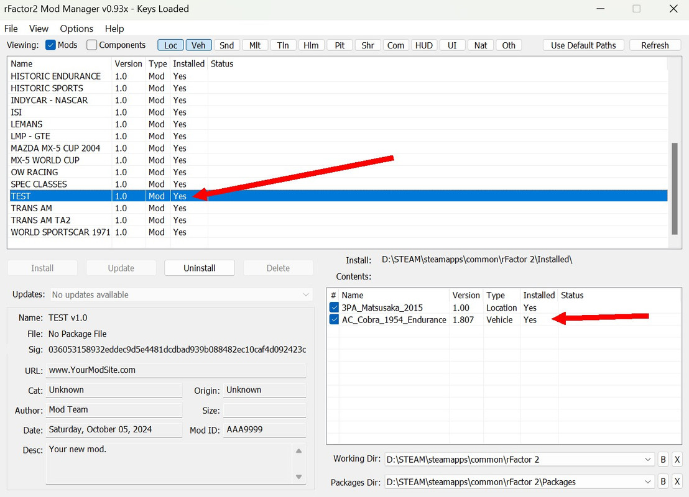Select the TRANS AM TA2 mod row
The height and width of the screenshot is (497, 689).
tap(338, 220)
